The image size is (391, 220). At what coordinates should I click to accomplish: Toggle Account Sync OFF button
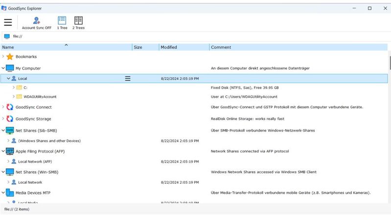tap(36, 22)
